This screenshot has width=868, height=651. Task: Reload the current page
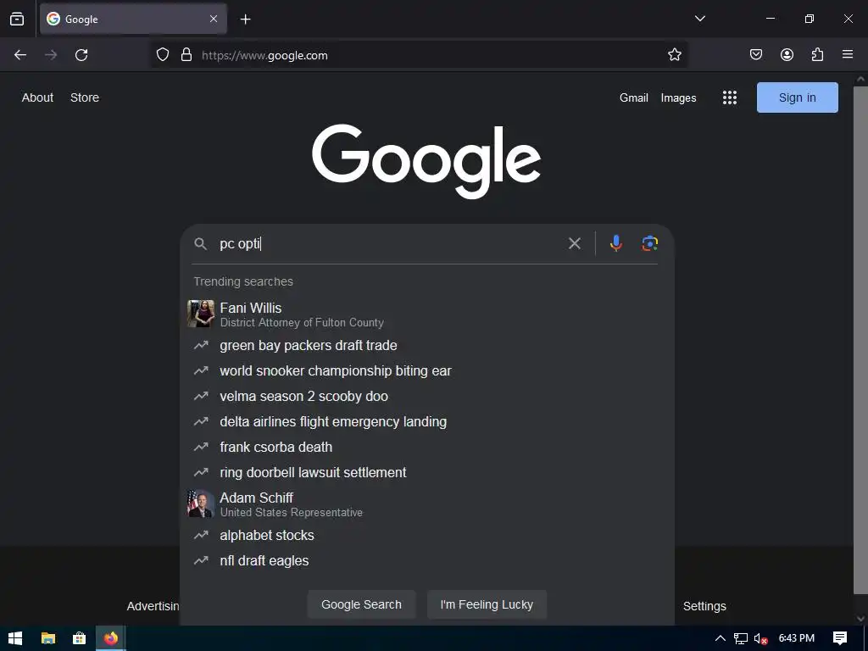click(81, 55)
